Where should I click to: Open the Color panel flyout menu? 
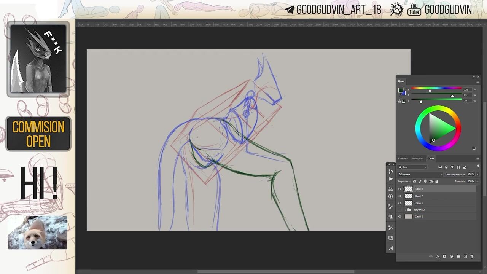pyautogui.click(x=478, y=81)
